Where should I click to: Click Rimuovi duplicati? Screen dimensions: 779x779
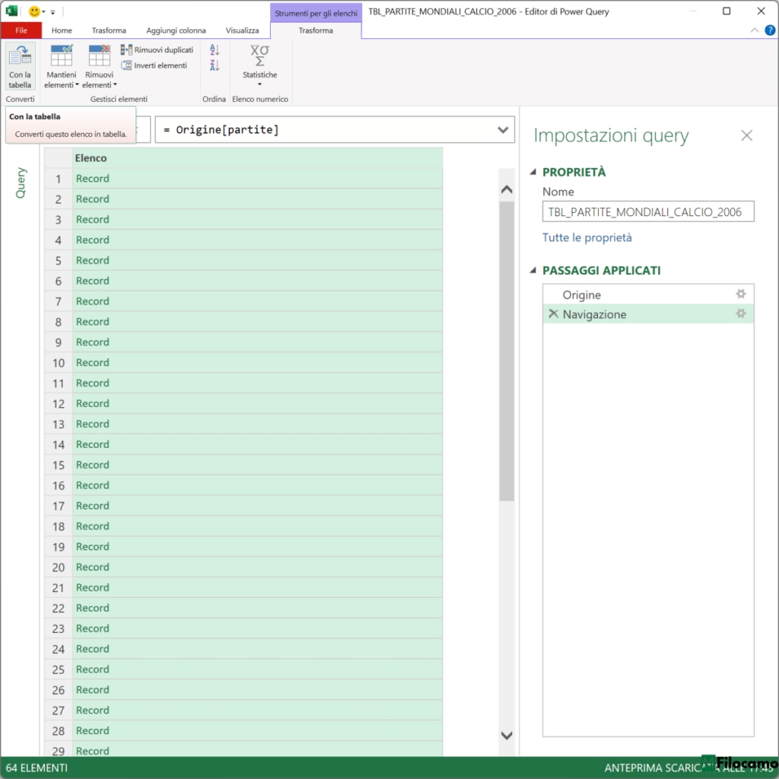pos(157,49)
